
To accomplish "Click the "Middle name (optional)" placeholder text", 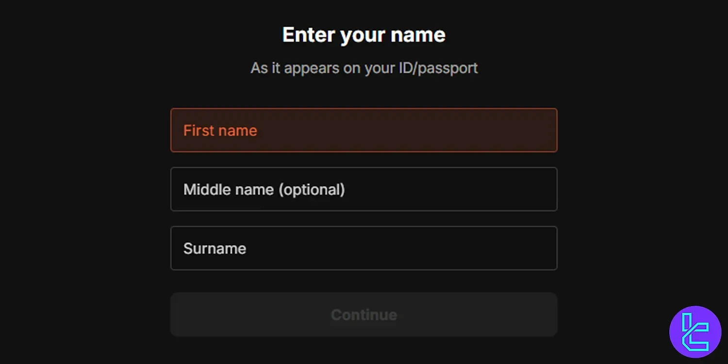I will tap(264, 189).
